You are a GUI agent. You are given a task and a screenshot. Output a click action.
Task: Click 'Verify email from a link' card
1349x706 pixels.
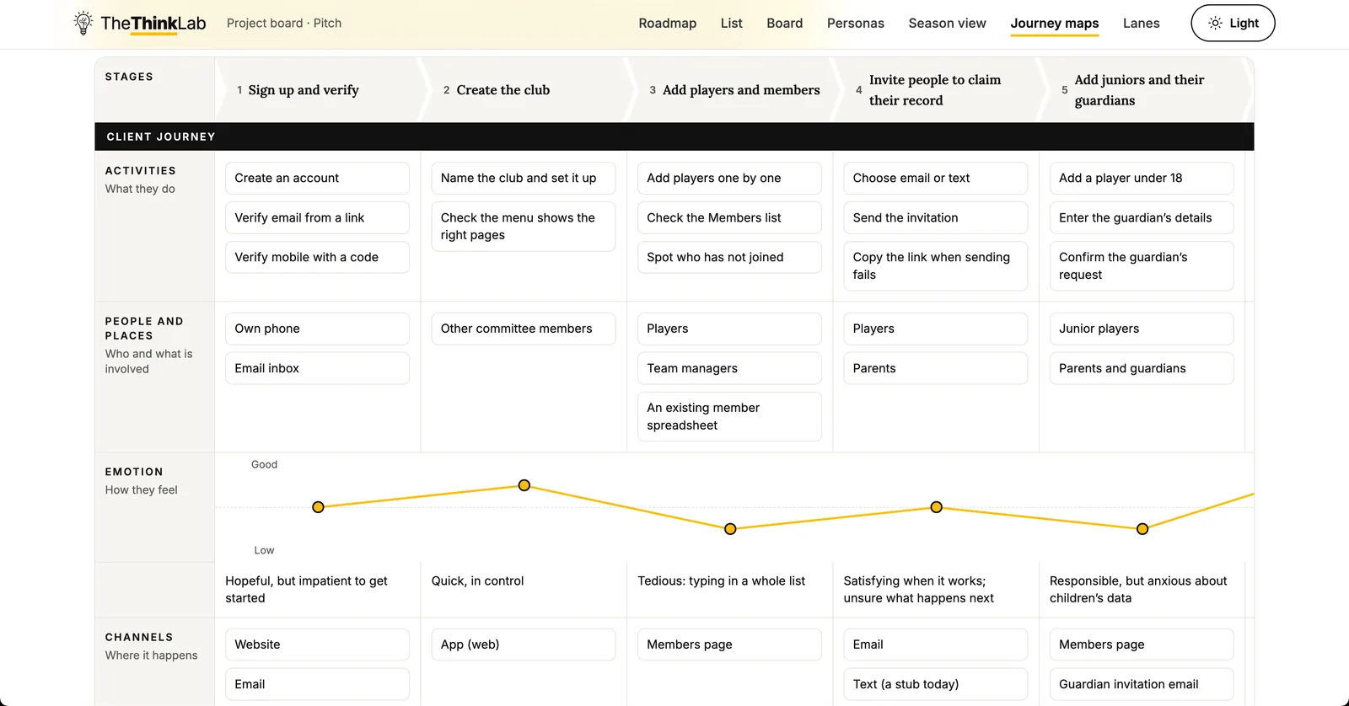pos(317,217)
